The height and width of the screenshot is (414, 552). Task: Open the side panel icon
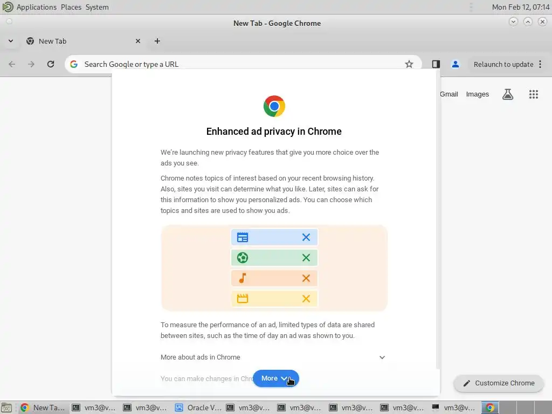[436, 64]
